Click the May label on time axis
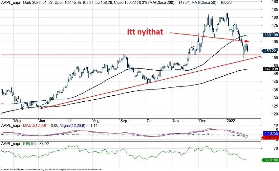This screenshot has height=171, width=279. click(x=18, y=121)
